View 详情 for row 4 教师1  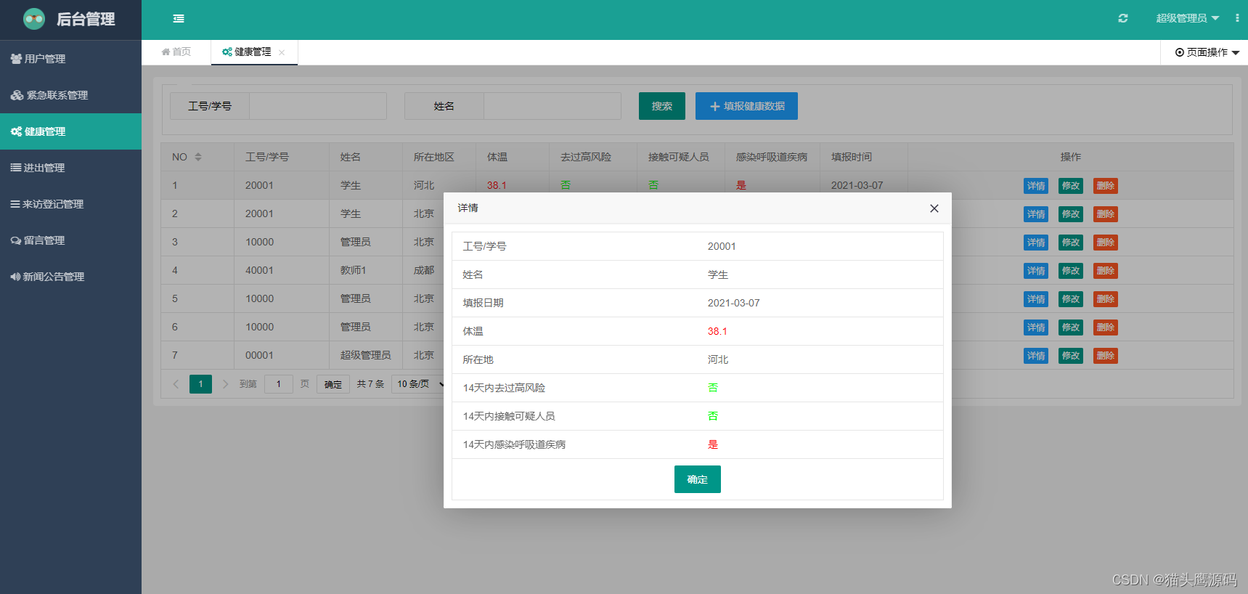(1036, 271)
